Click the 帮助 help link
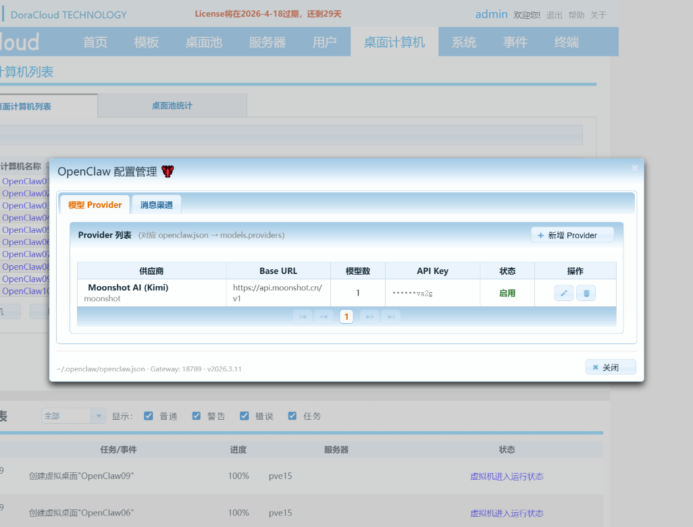Screen dimensions: 693x527 [x=576, y=15]
